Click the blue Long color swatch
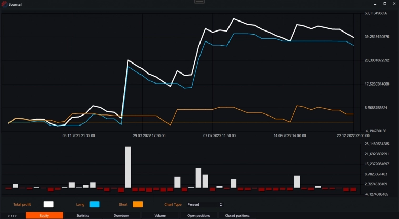Screen dimensions: 399x219 click(x=95, y=204)
